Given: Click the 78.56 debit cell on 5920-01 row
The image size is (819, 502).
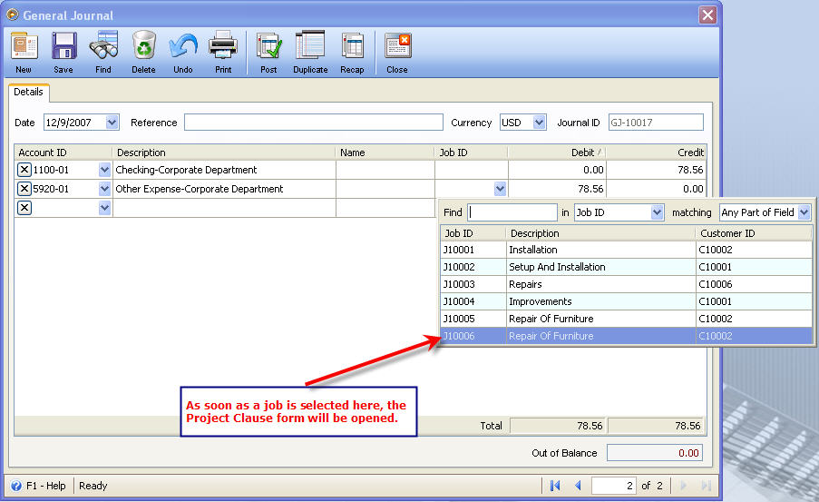Looking at the screenshot, I should (557, 188).
